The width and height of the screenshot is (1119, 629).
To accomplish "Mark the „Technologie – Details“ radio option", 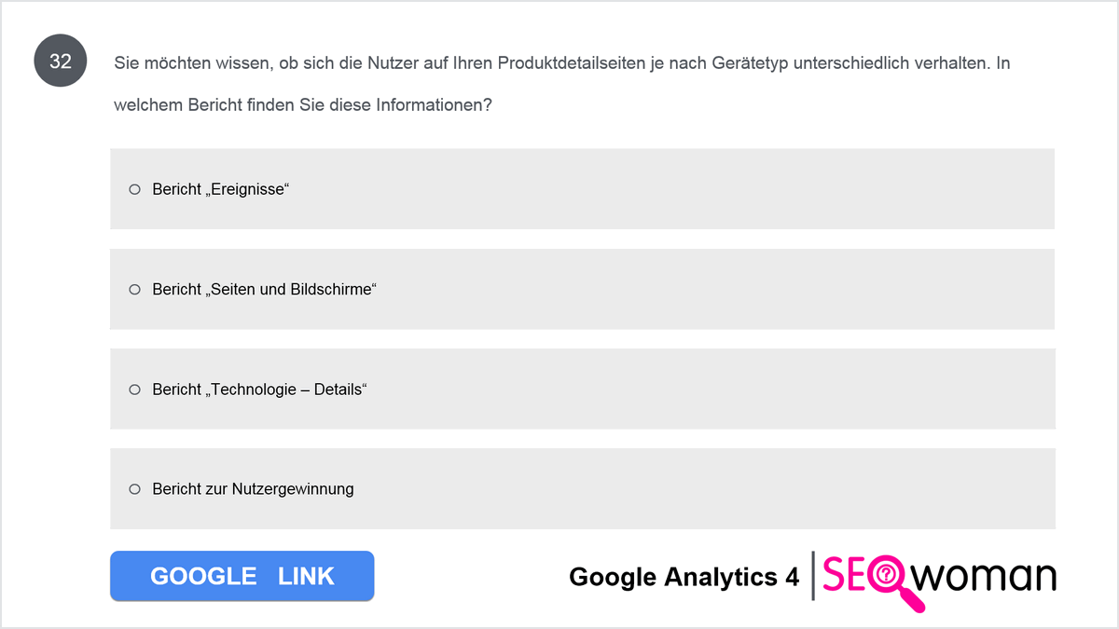I will coord(134,389).
